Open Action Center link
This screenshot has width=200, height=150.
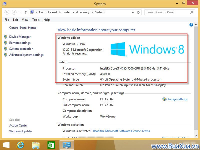(18, 125)
